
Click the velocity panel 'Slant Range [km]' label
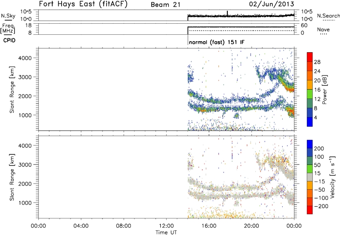click(x=12, y=177)
